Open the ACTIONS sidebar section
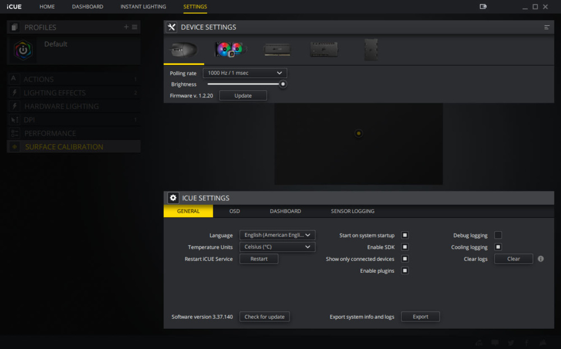The height and width of the screenshot is (349, 561). click(x=73, y=79)
